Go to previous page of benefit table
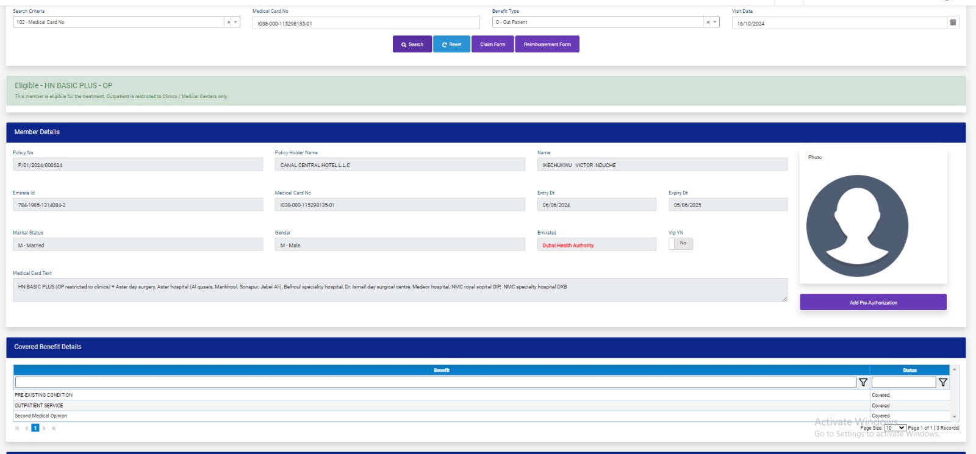 tap(26, 428)
